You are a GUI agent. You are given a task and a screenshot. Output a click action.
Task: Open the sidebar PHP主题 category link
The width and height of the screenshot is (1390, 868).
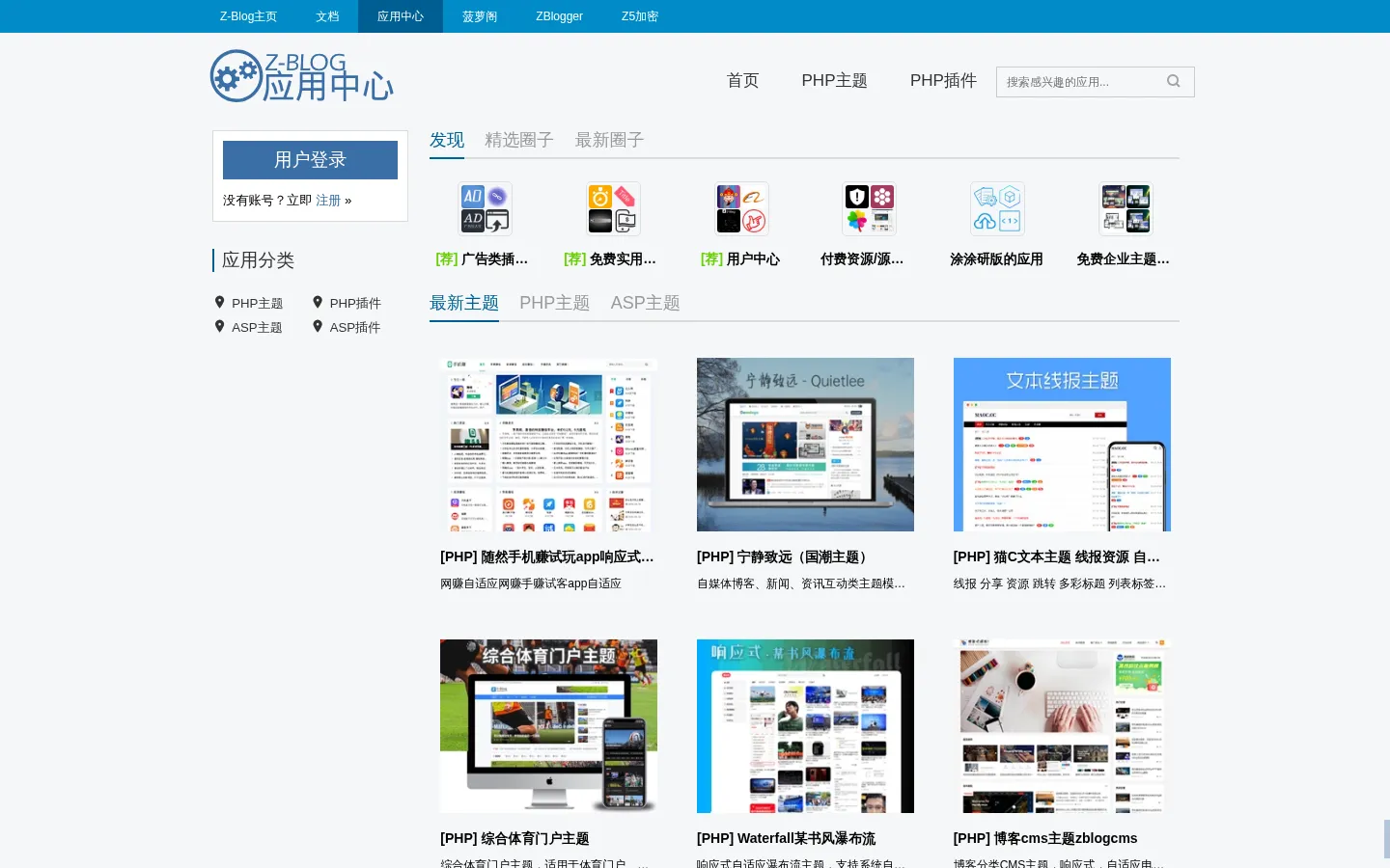pos(257,303)
